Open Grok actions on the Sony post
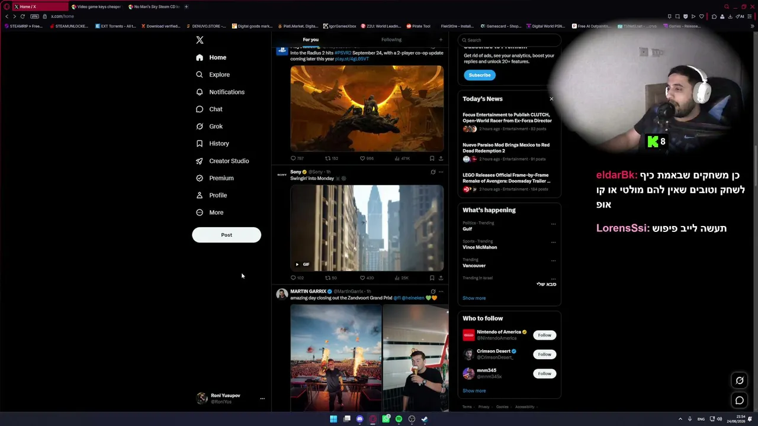This screenshot has width=758, height=426. 433,172
